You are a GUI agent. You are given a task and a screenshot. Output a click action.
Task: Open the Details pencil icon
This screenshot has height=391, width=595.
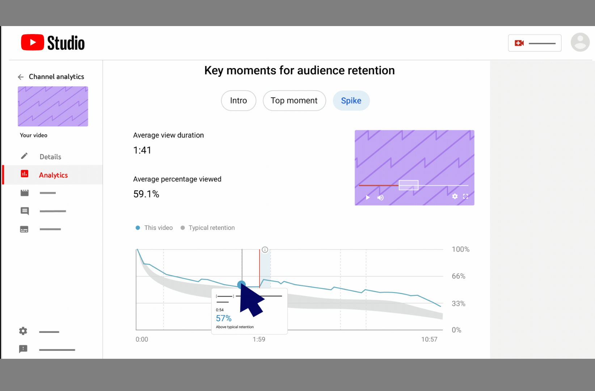pyautogui.click(x=24, y=156)
